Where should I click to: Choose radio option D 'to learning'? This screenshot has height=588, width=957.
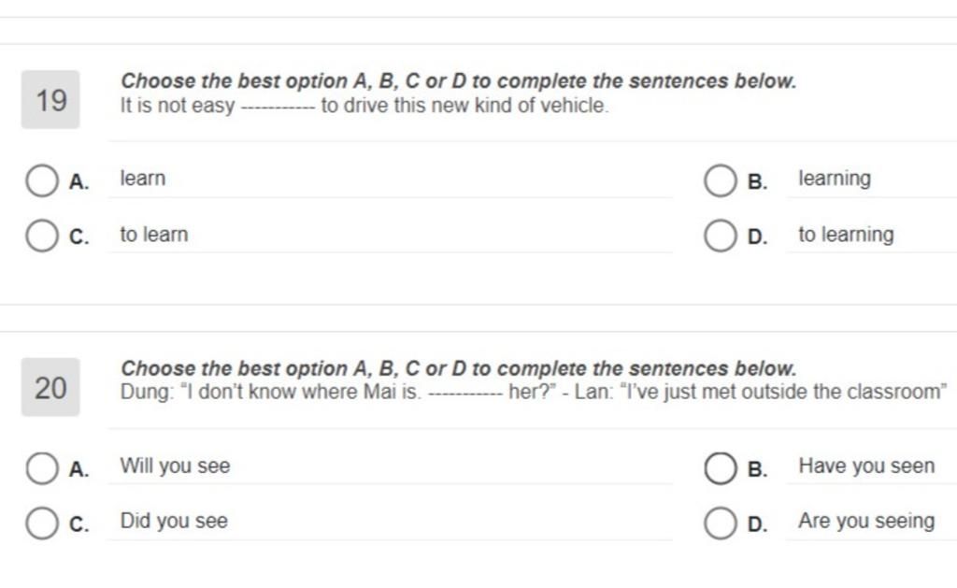point(721,236)
